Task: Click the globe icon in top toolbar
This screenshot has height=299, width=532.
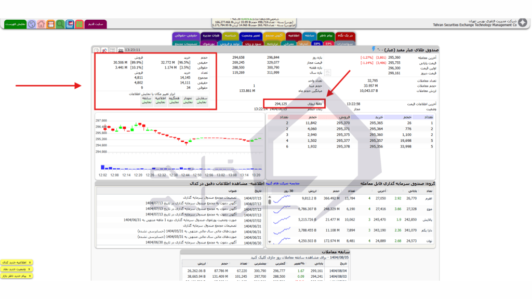Action: [x=32, y=24]
